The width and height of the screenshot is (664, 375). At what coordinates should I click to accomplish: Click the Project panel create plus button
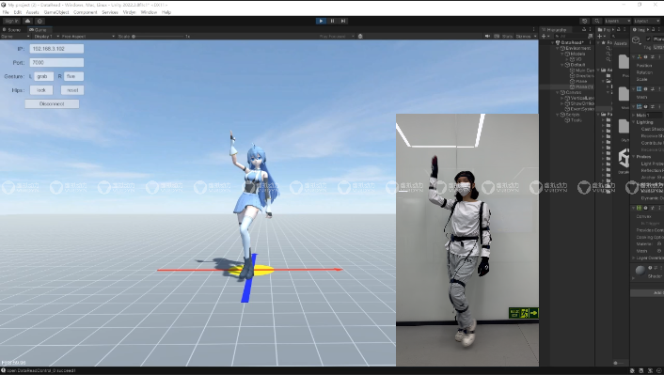[x=601, y=37]
